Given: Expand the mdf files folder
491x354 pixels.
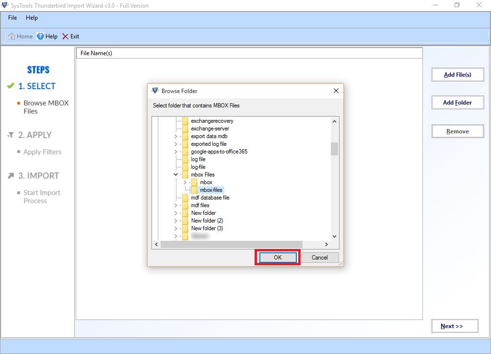Looking at the screenshot, I should pos(175,205).
